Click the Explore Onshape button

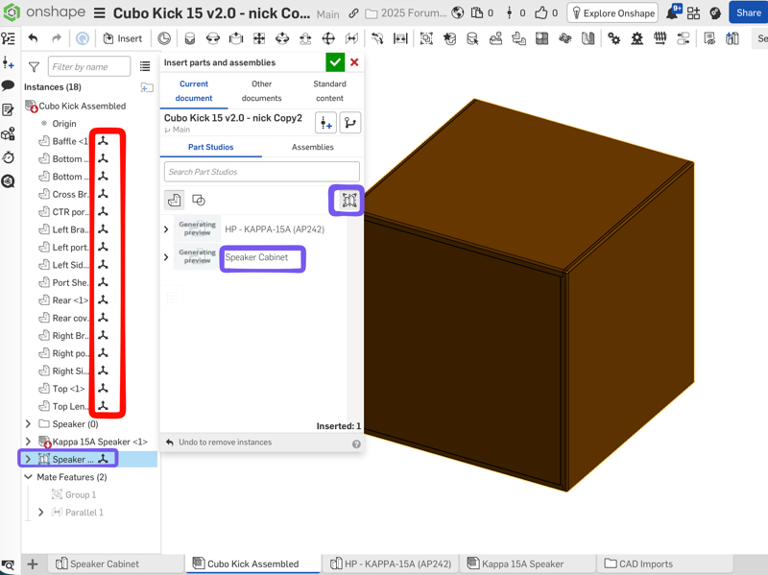pos(612,13)
